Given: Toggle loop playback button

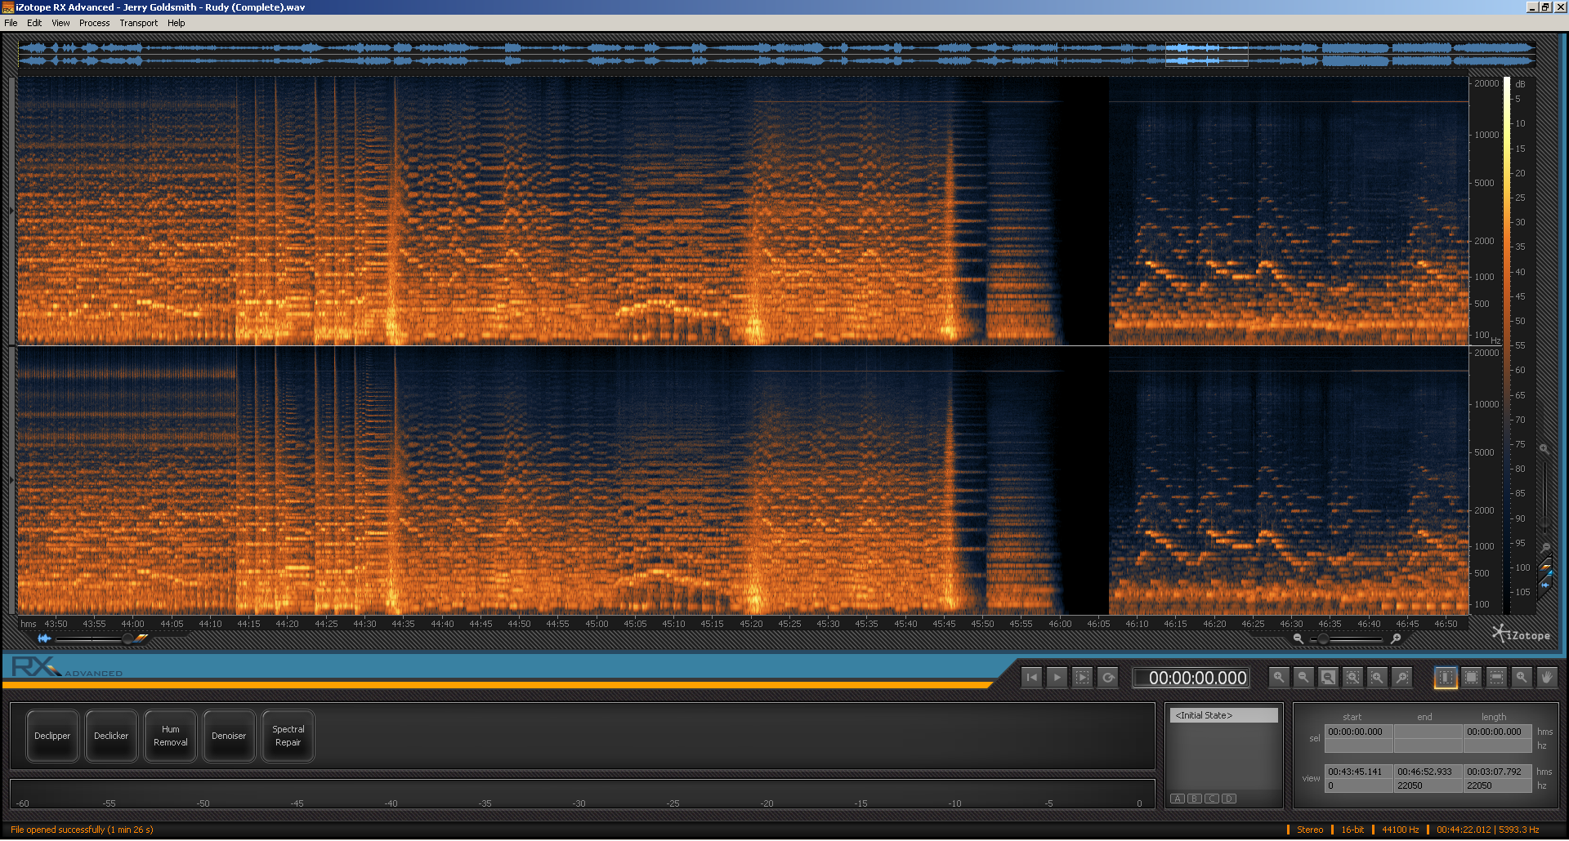Looking at the screenshot, I should point(1108,678).
